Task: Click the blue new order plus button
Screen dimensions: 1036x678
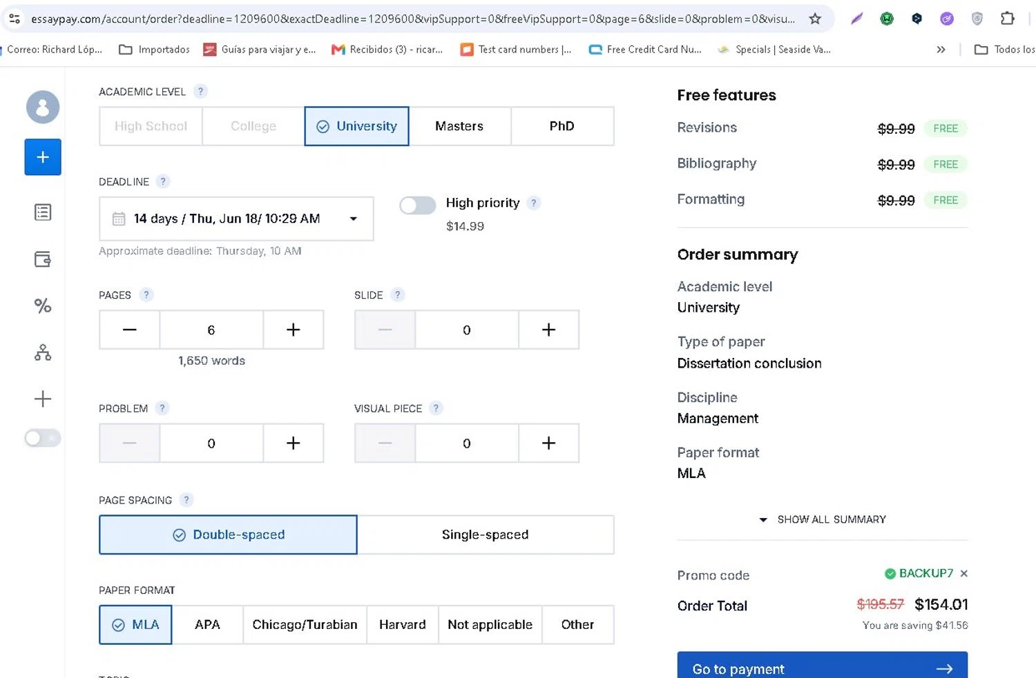Action: 43,157
